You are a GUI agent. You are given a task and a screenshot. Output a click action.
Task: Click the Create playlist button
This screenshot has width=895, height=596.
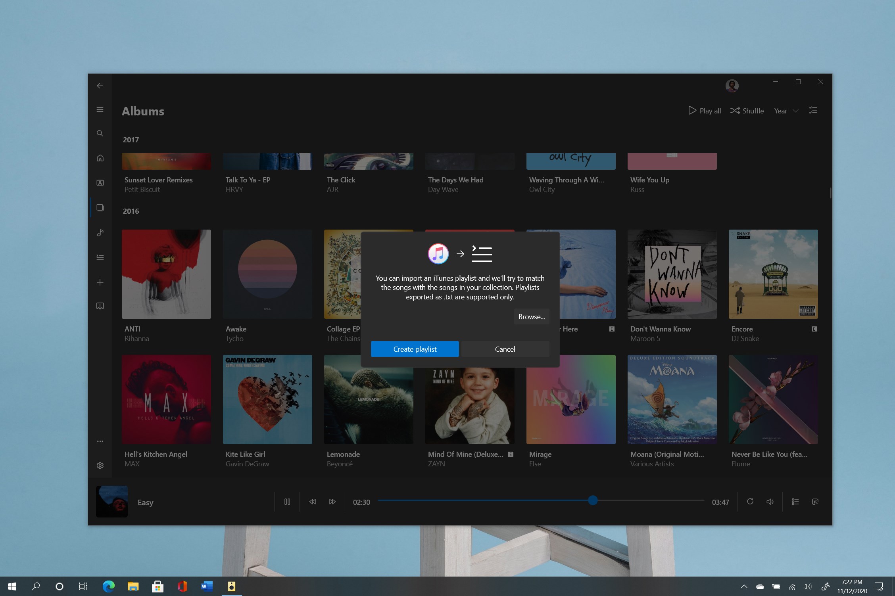(415, 349)
